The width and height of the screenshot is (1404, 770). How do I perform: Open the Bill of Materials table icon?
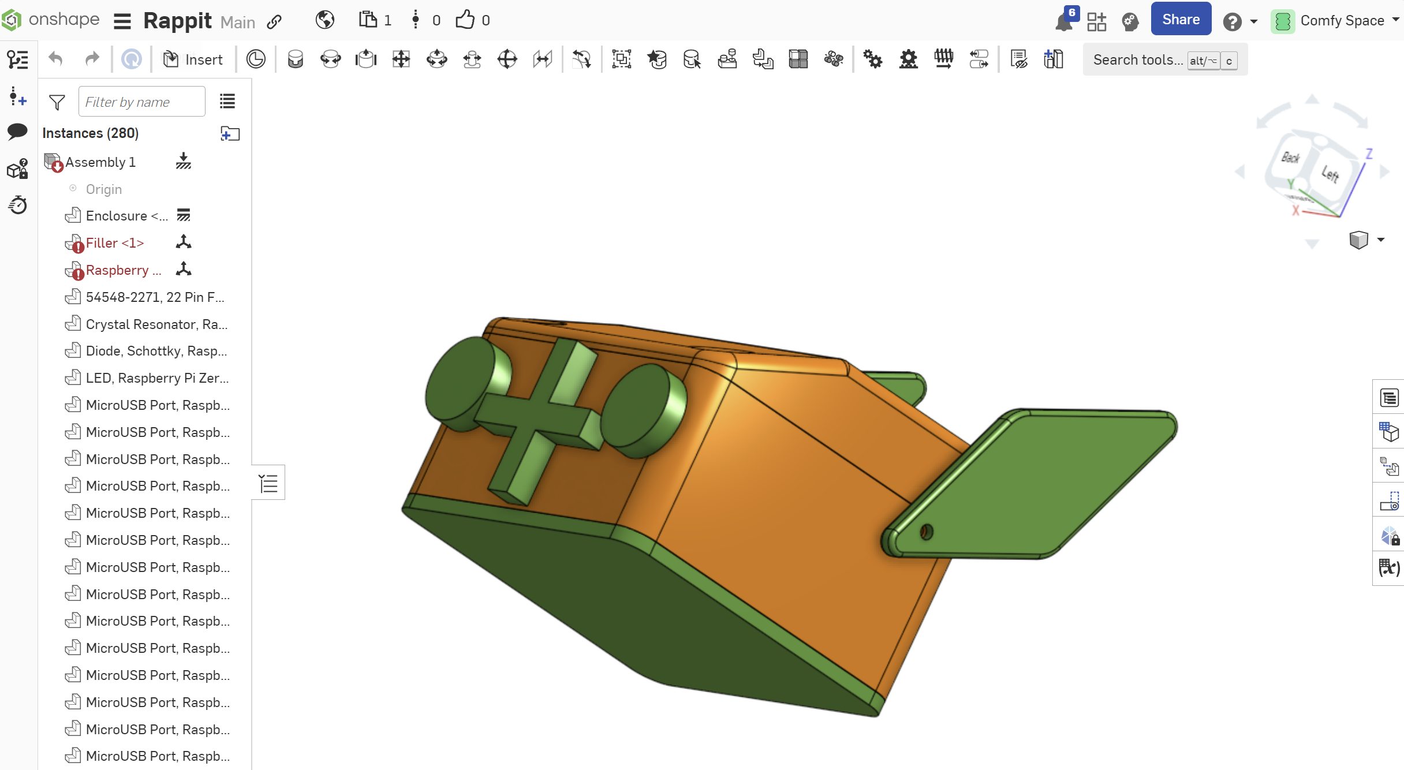1389,432
